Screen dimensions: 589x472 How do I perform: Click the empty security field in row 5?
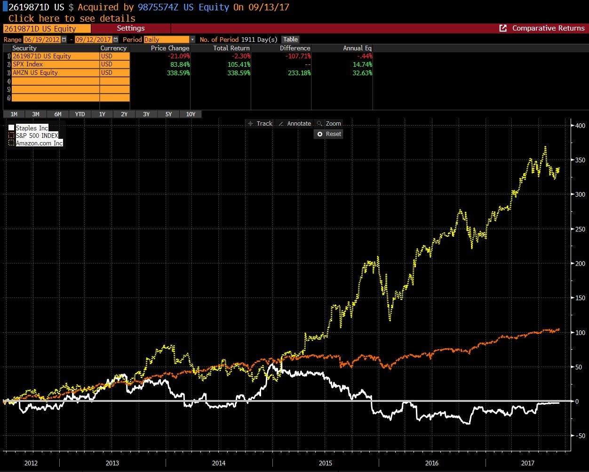tap(56, 89)
